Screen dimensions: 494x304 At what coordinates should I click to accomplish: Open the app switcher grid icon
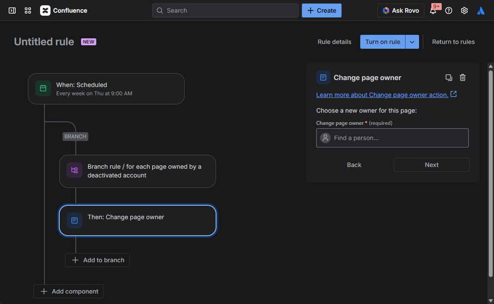point(28,10)
